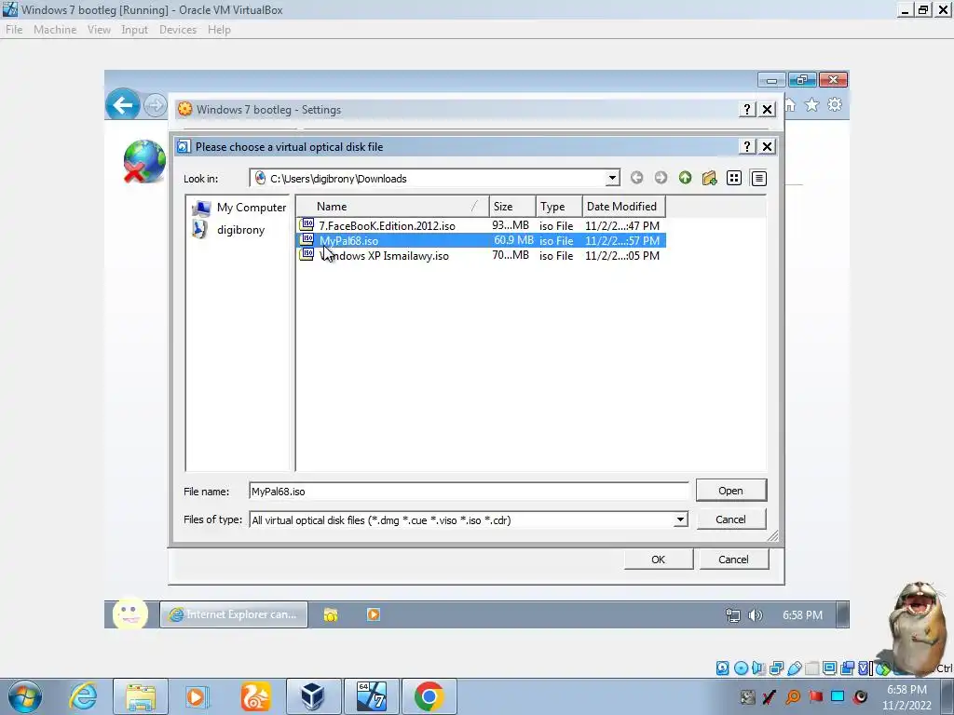This screenshot has width=954, height=715.
Task: Open My Computer in the sidebar
Action: coord(239,208)
